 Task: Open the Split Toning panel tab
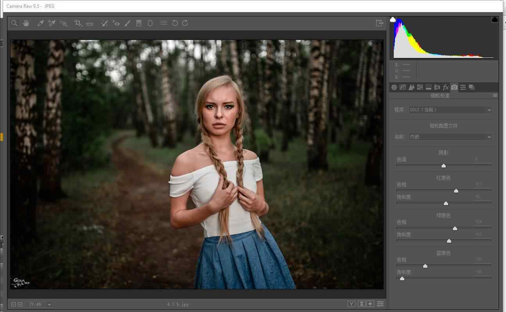pyautogui.click(x=429, y=87)
